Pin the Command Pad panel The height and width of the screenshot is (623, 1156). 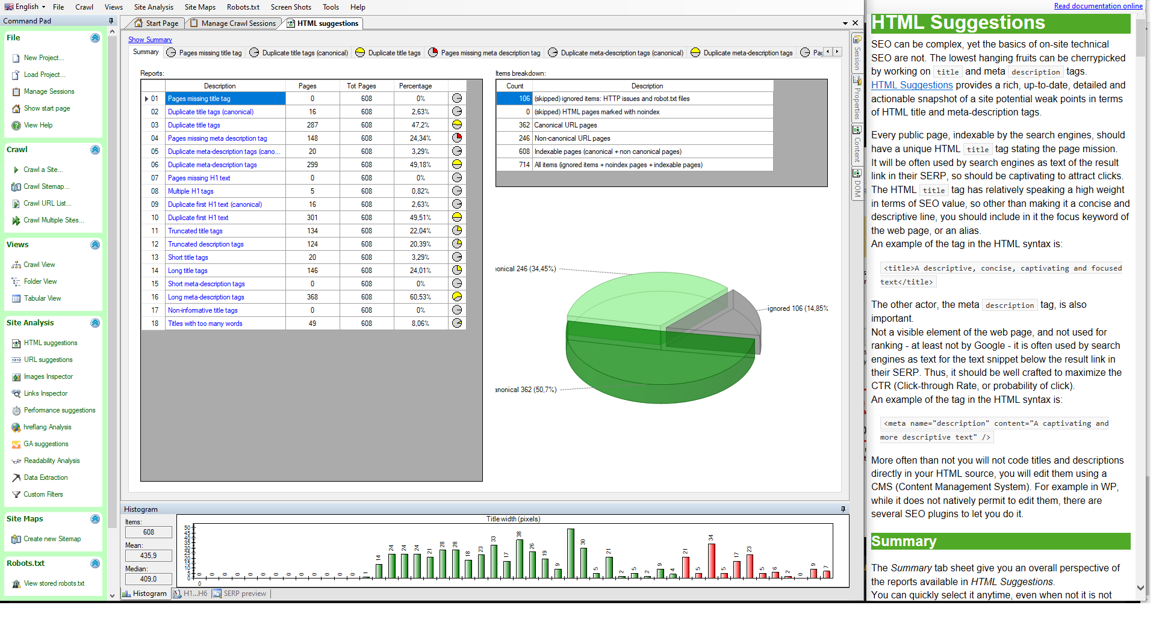[111, 21]
